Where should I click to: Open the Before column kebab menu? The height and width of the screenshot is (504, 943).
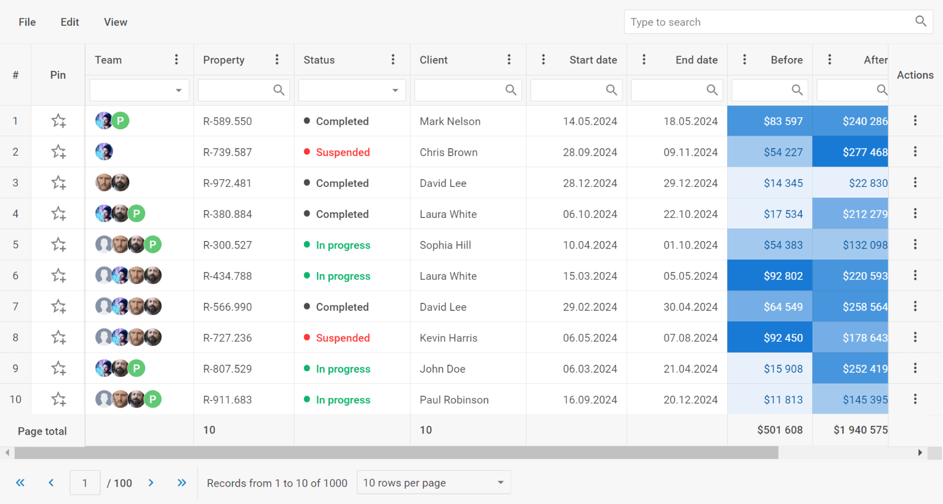[x=744, y=59]
